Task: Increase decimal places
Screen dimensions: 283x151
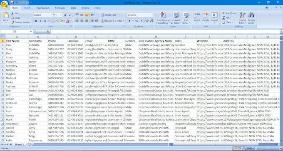Action: 147,21
